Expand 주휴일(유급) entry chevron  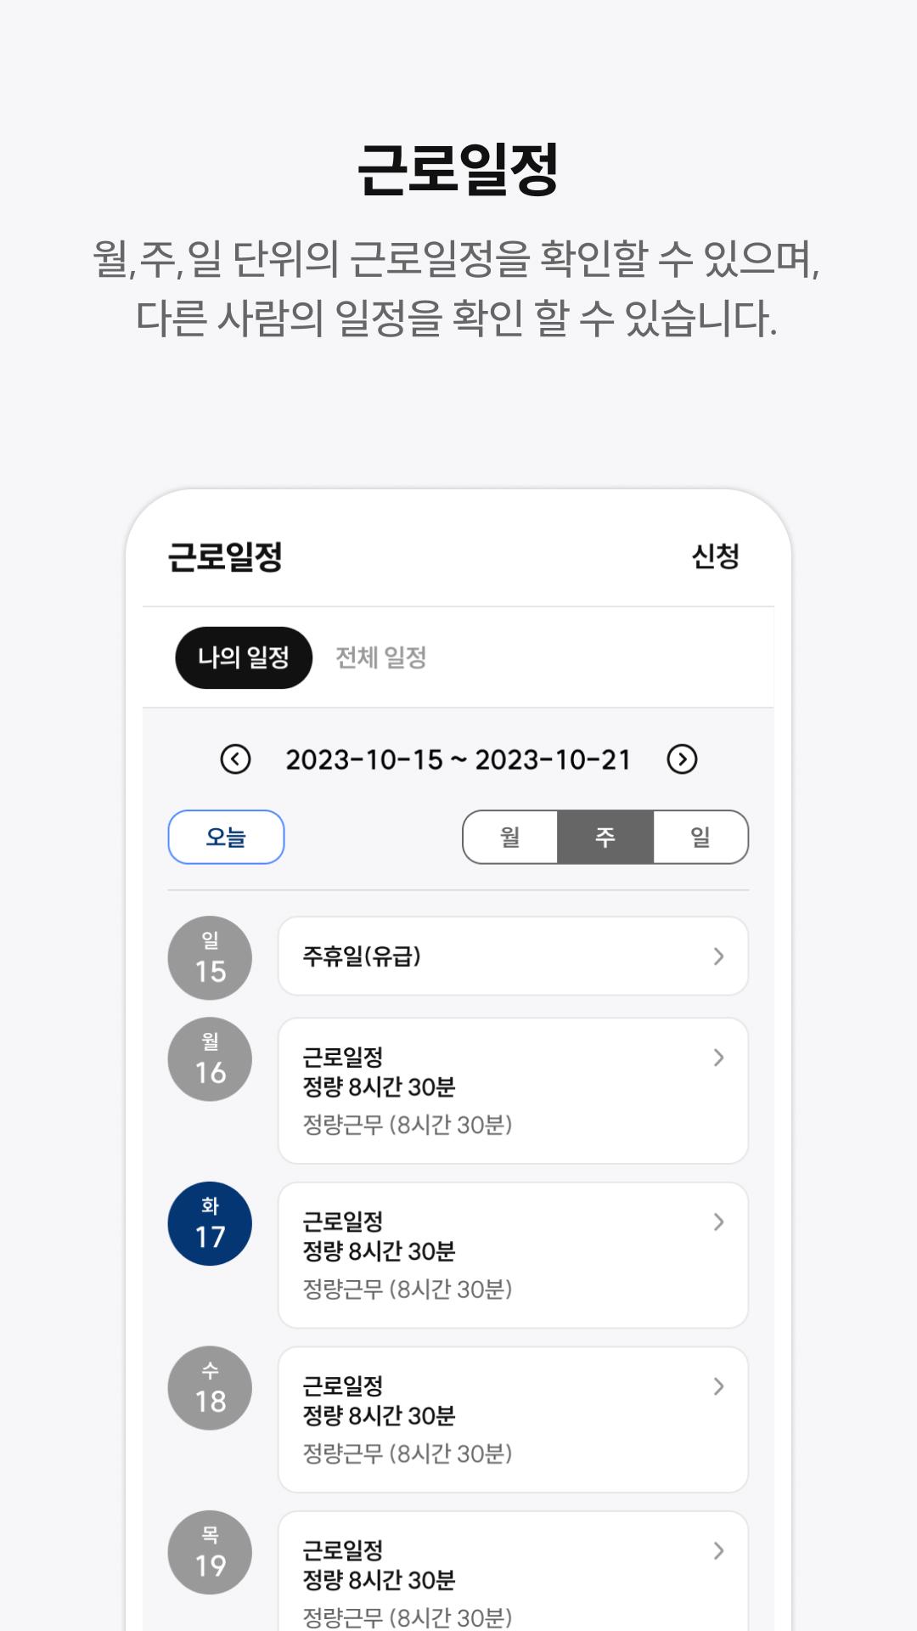pos(718,957)
